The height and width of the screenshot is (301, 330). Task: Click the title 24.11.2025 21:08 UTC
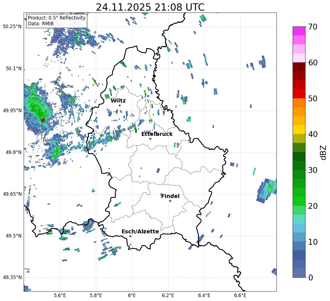(150, 7)
